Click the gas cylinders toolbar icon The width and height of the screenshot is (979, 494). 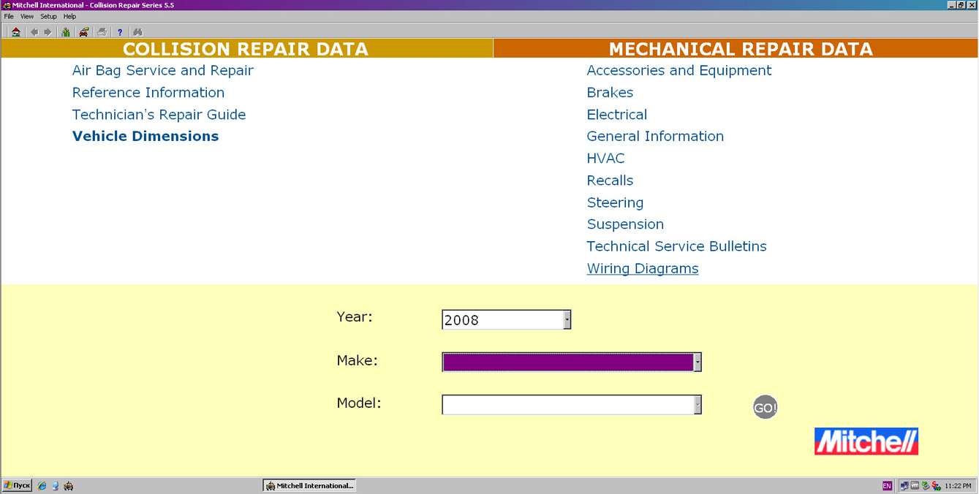(x=67, y=32)
